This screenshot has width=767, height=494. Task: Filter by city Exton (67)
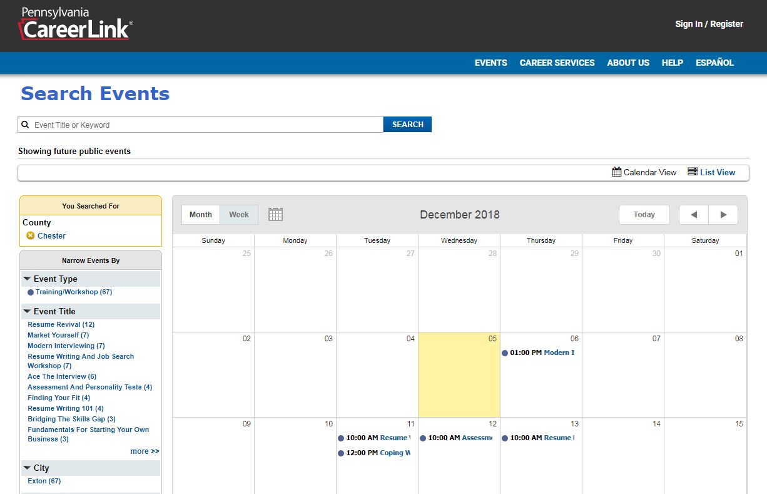(x=44, y=481)
